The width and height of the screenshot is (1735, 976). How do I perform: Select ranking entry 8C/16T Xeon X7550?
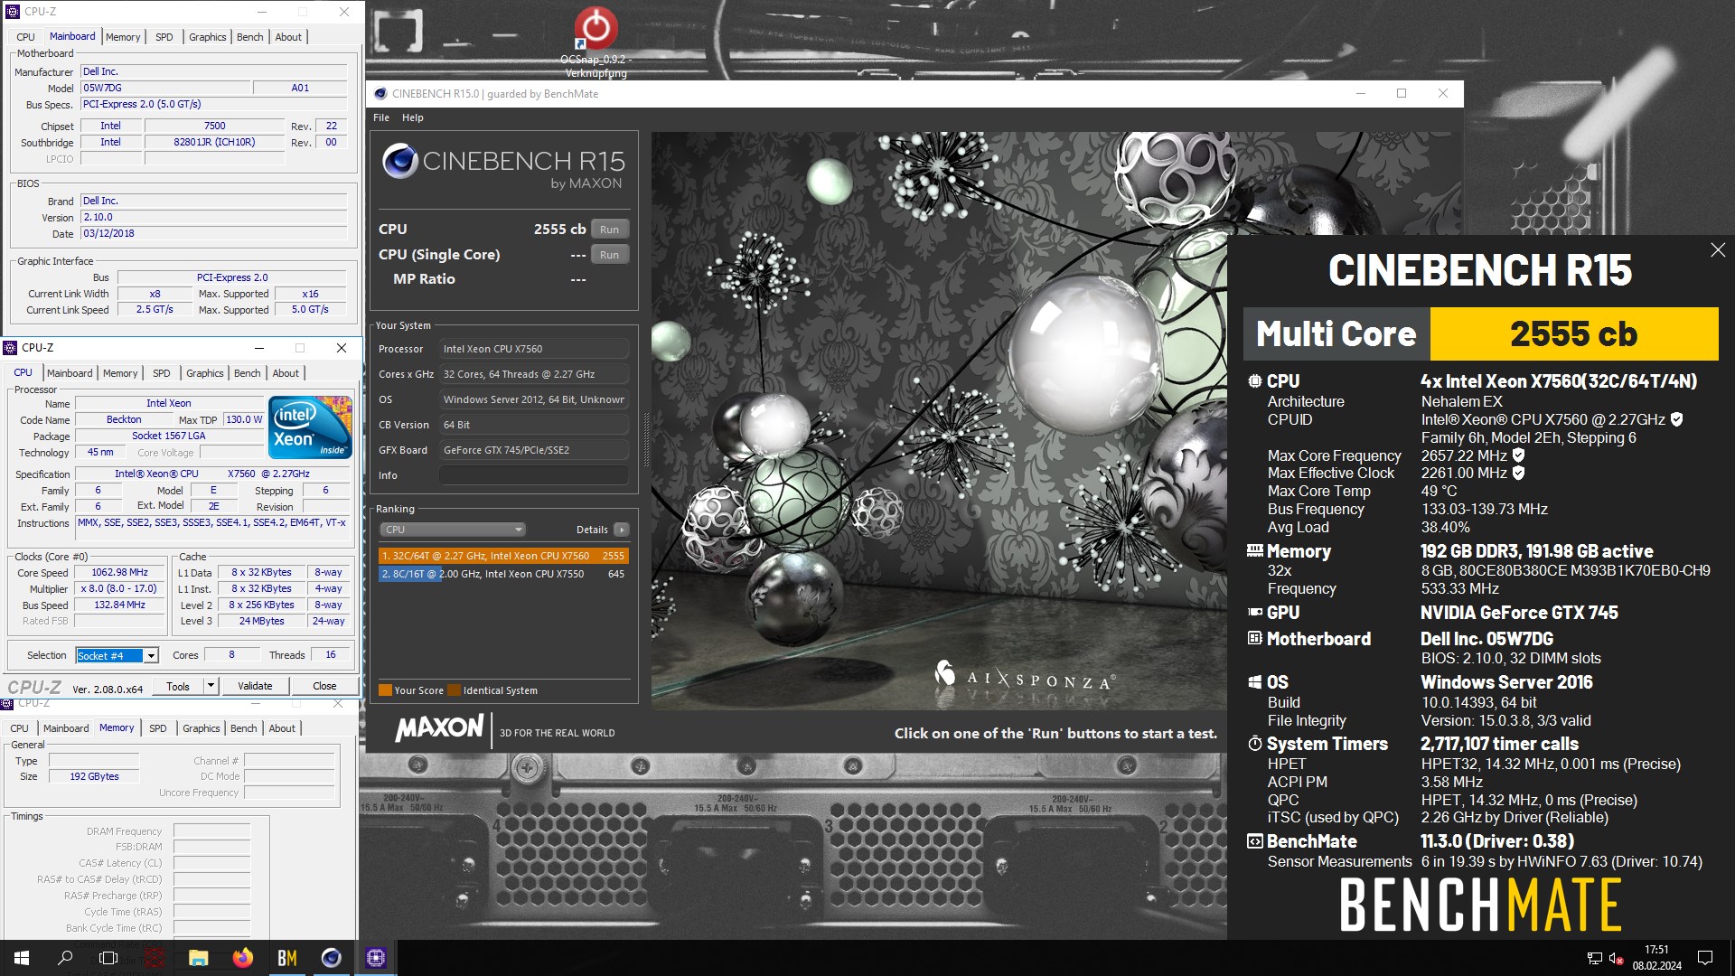coord(503,574)
